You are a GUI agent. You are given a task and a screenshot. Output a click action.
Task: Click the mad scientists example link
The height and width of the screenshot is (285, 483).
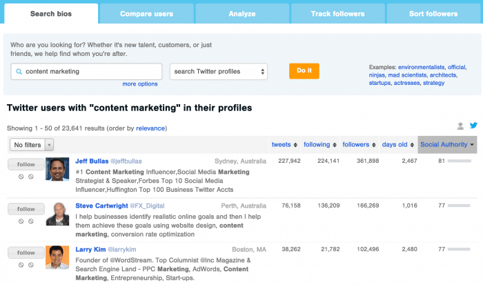407,75
